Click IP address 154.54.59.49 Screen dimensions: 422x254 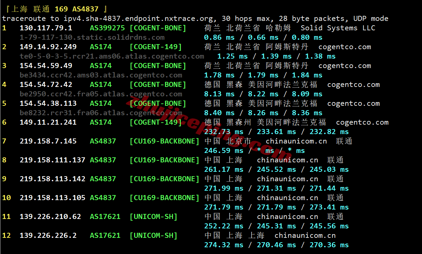(x=46, y=66)
